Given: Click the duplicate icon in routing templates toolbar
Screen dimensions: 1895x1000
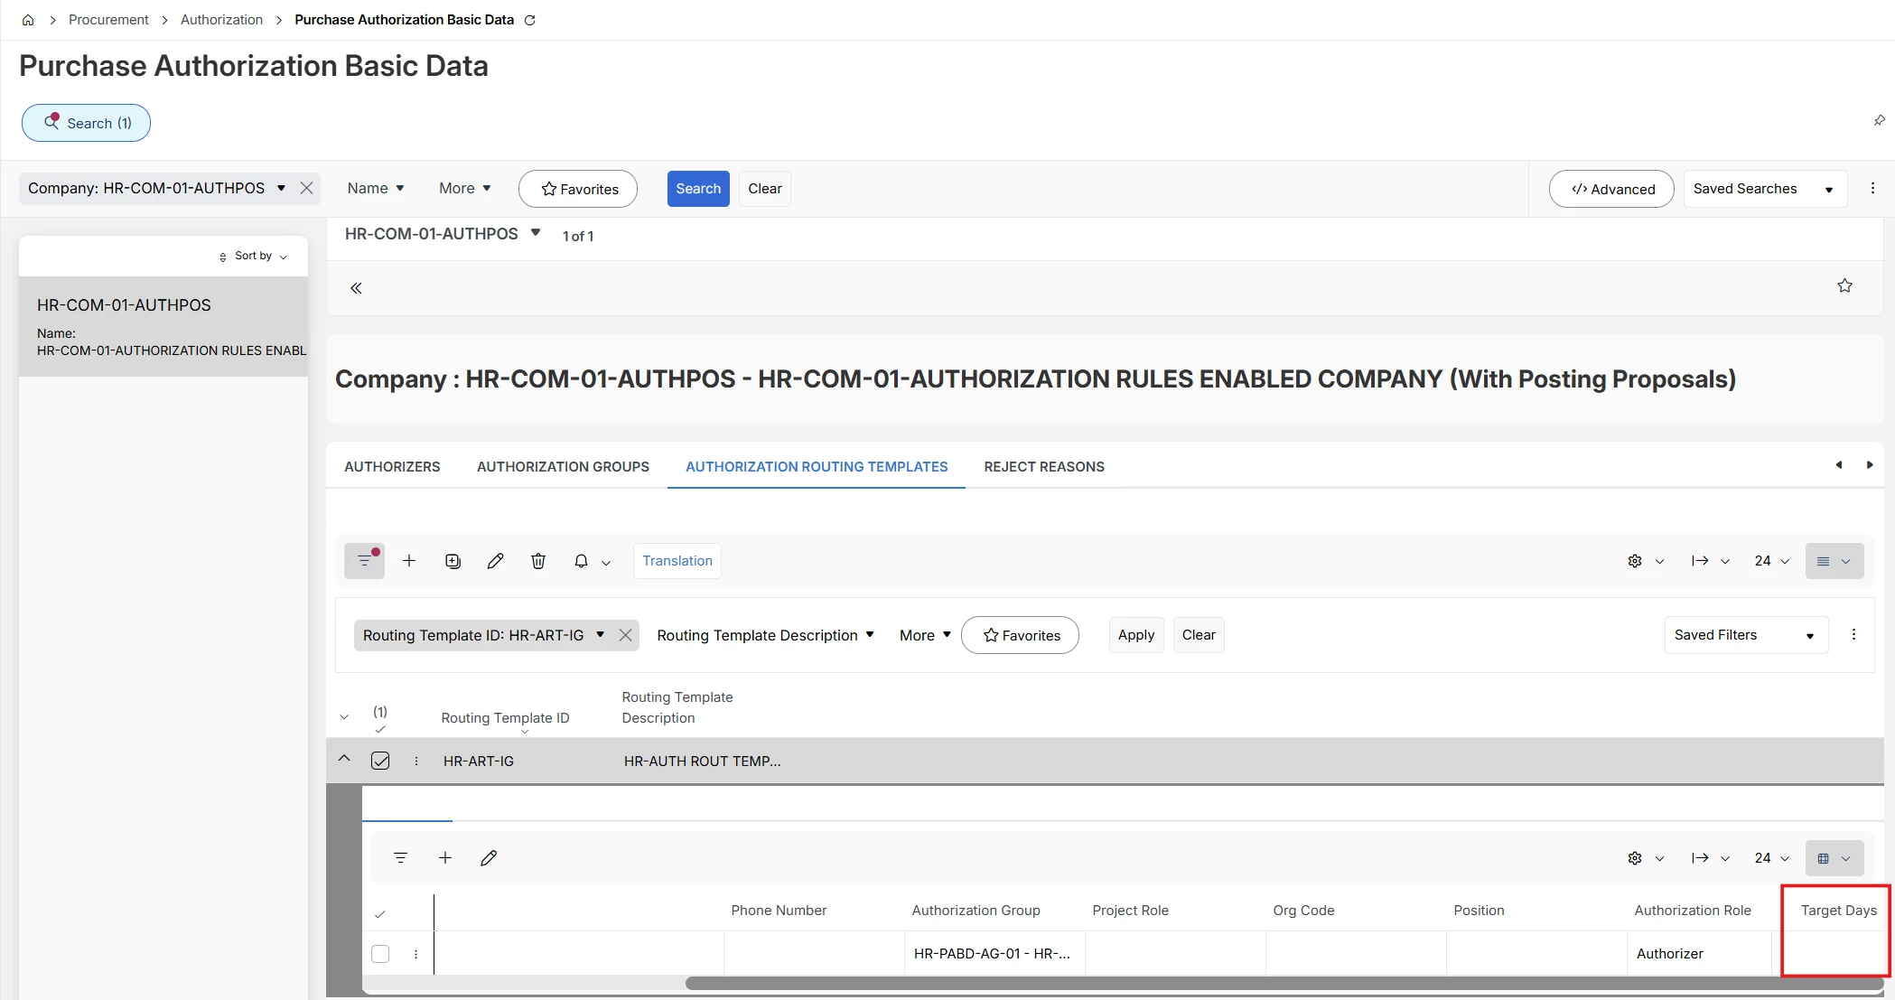Looking at the screenshot, I should click(453, 561).
